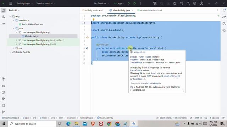227x127 pixels.
Task: Click the override gutter icon on line 10
Action: click(x=87, y=48)
